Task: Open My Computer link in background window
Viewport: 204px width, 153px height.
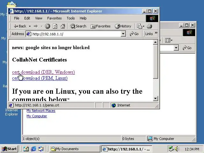Action: (x=37, y=116)
